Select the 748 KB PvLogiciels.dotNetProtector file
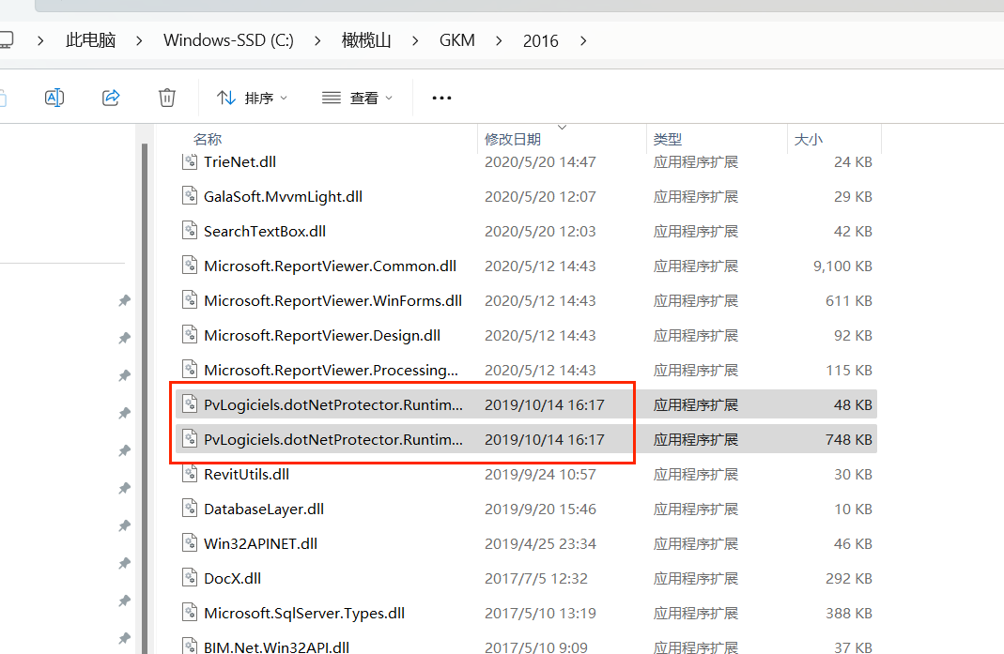Screen dimensions: 1004x654 click(x=526, y=440)
